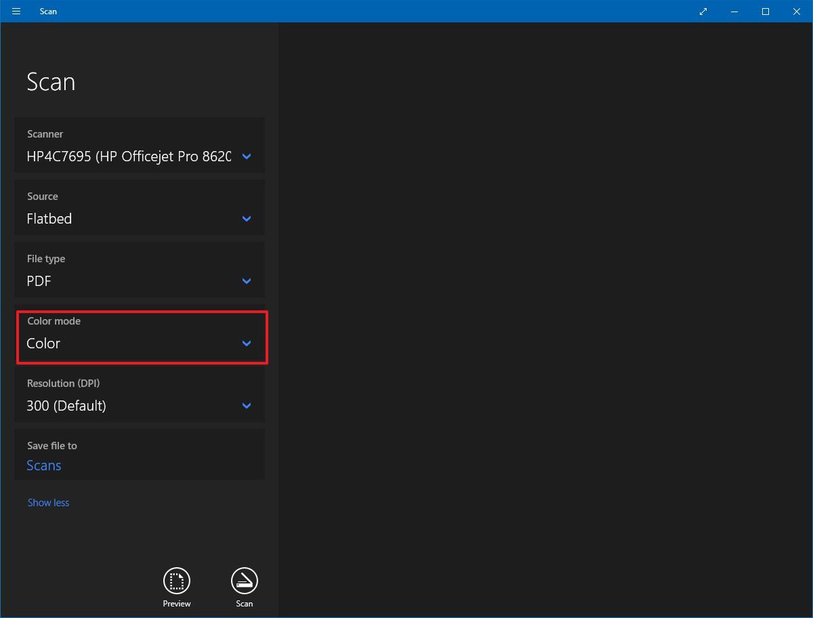This screenshot has width=813, height=618.
Task: Click the Resolution dropdown chevron icon
Action: [x=246, y=405]
